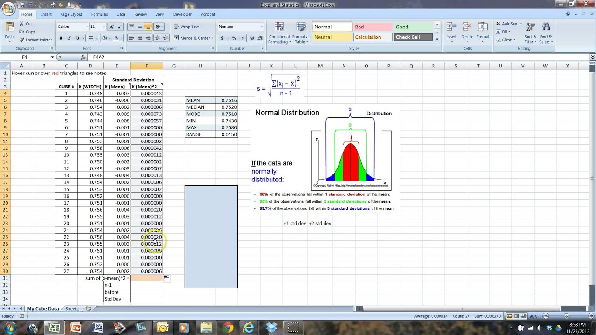Open the Find & Select menu
Image resolution: width=596 pixels, height=335 pixels.
coord(546,33)
